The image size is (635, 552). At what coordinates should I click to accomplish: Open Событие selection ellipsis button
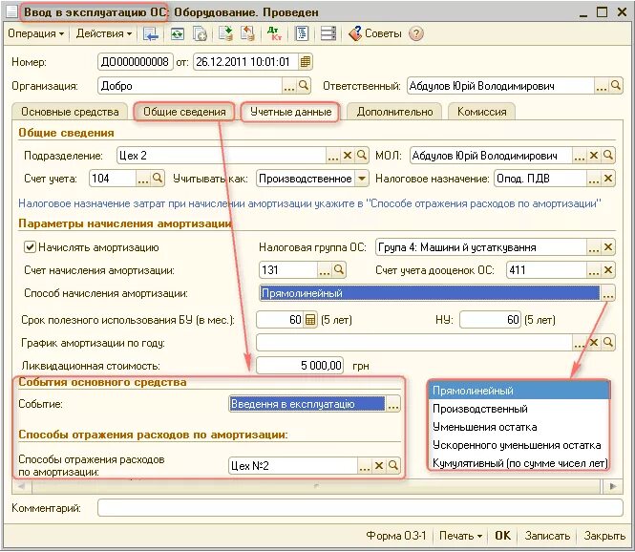pyautogui.click(x=393, y=404)
